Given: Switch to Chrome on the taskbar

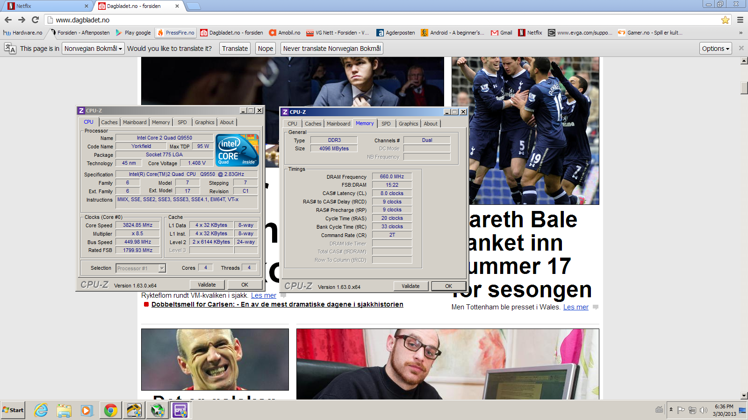Looking at the screenshot, I should pos(111,410).
